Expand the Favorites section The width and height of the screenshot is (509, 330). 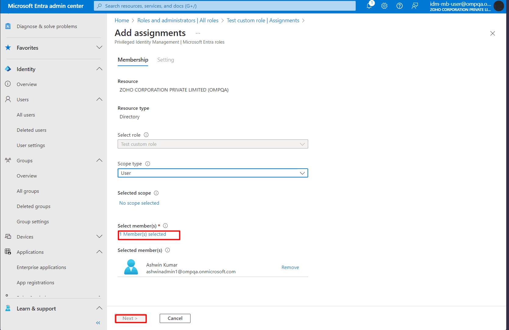pos(99,48)
